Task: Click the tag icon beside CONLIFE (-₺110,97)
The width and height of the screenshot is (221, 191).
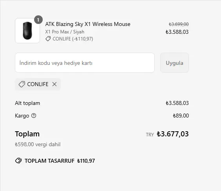Action: point(48,39)
